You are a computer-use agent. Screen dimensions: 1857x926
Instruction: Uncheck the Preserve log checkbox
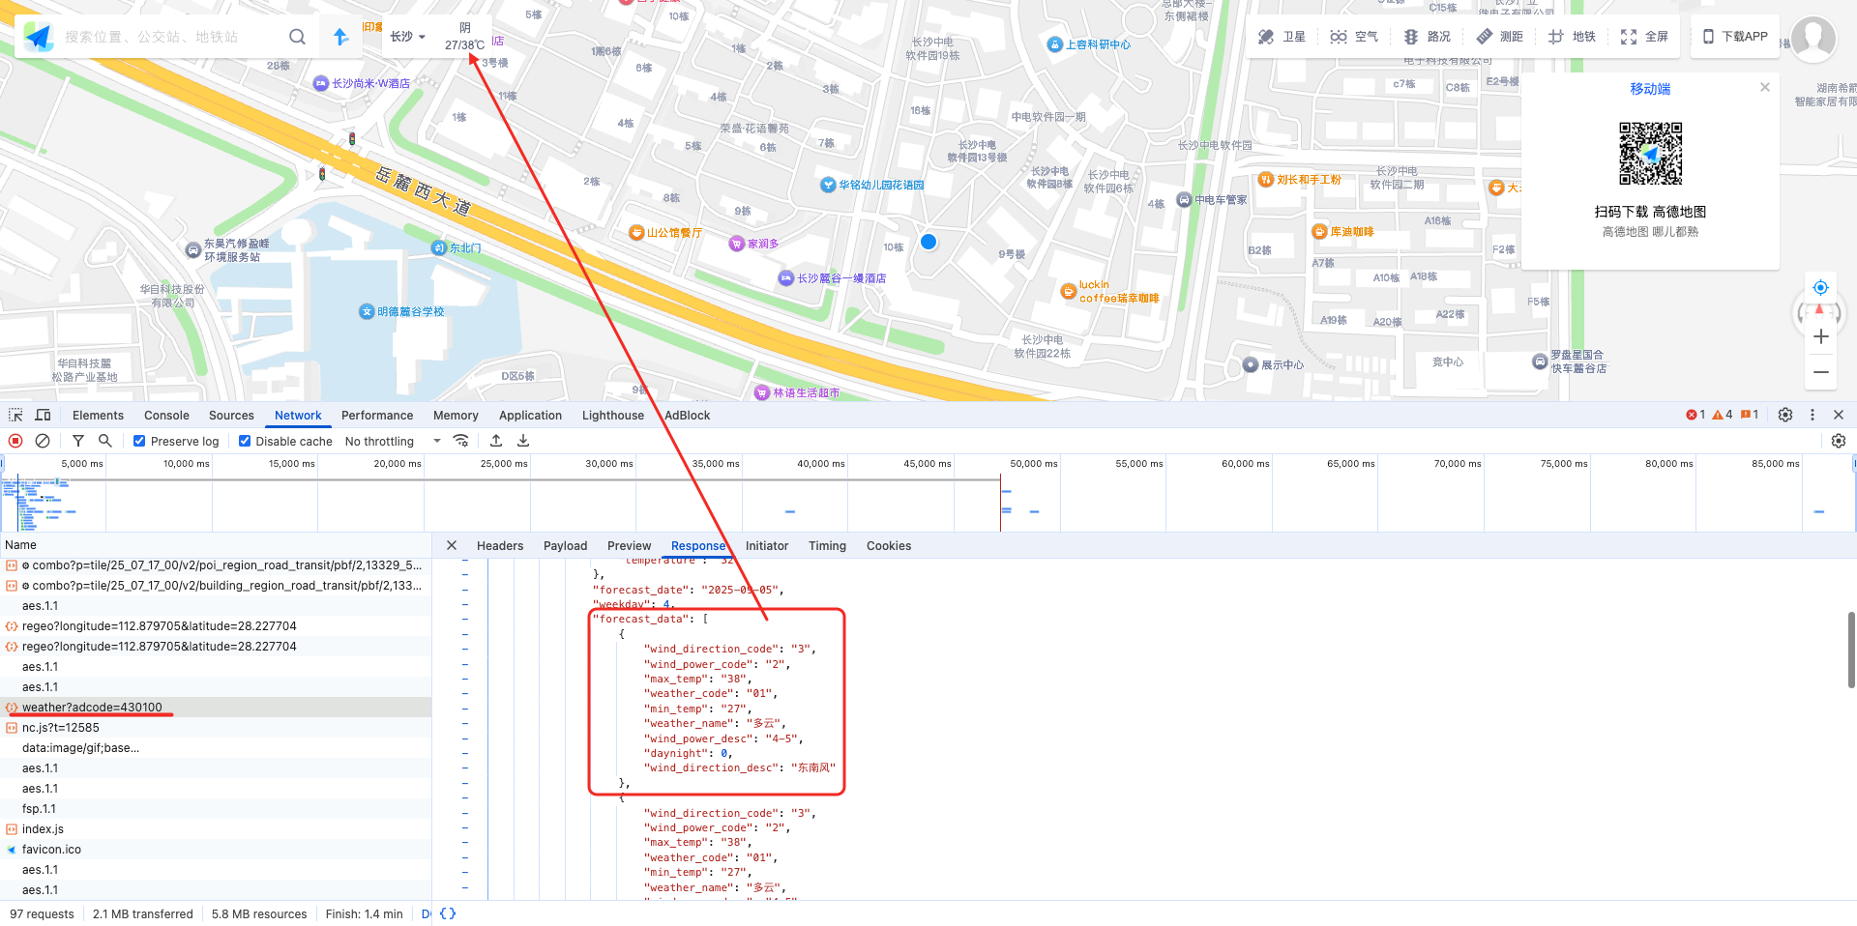139,441
